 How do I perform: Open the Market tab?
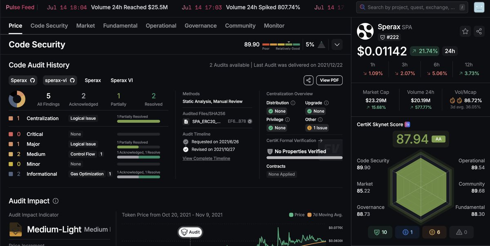pos(85,26)
